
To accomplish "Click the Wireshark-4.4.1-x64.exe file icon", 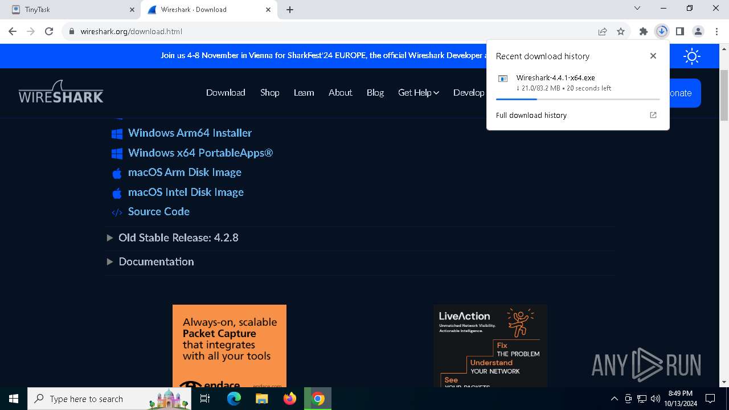I will [x=503, y=79].
